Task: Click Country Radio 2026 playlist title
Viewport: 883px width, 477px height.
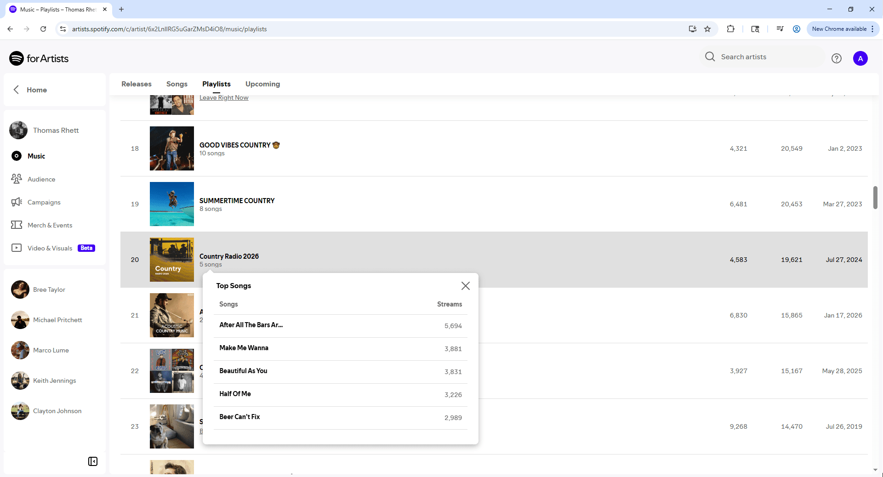Action: pyautogui.click(x=229, y=256)
